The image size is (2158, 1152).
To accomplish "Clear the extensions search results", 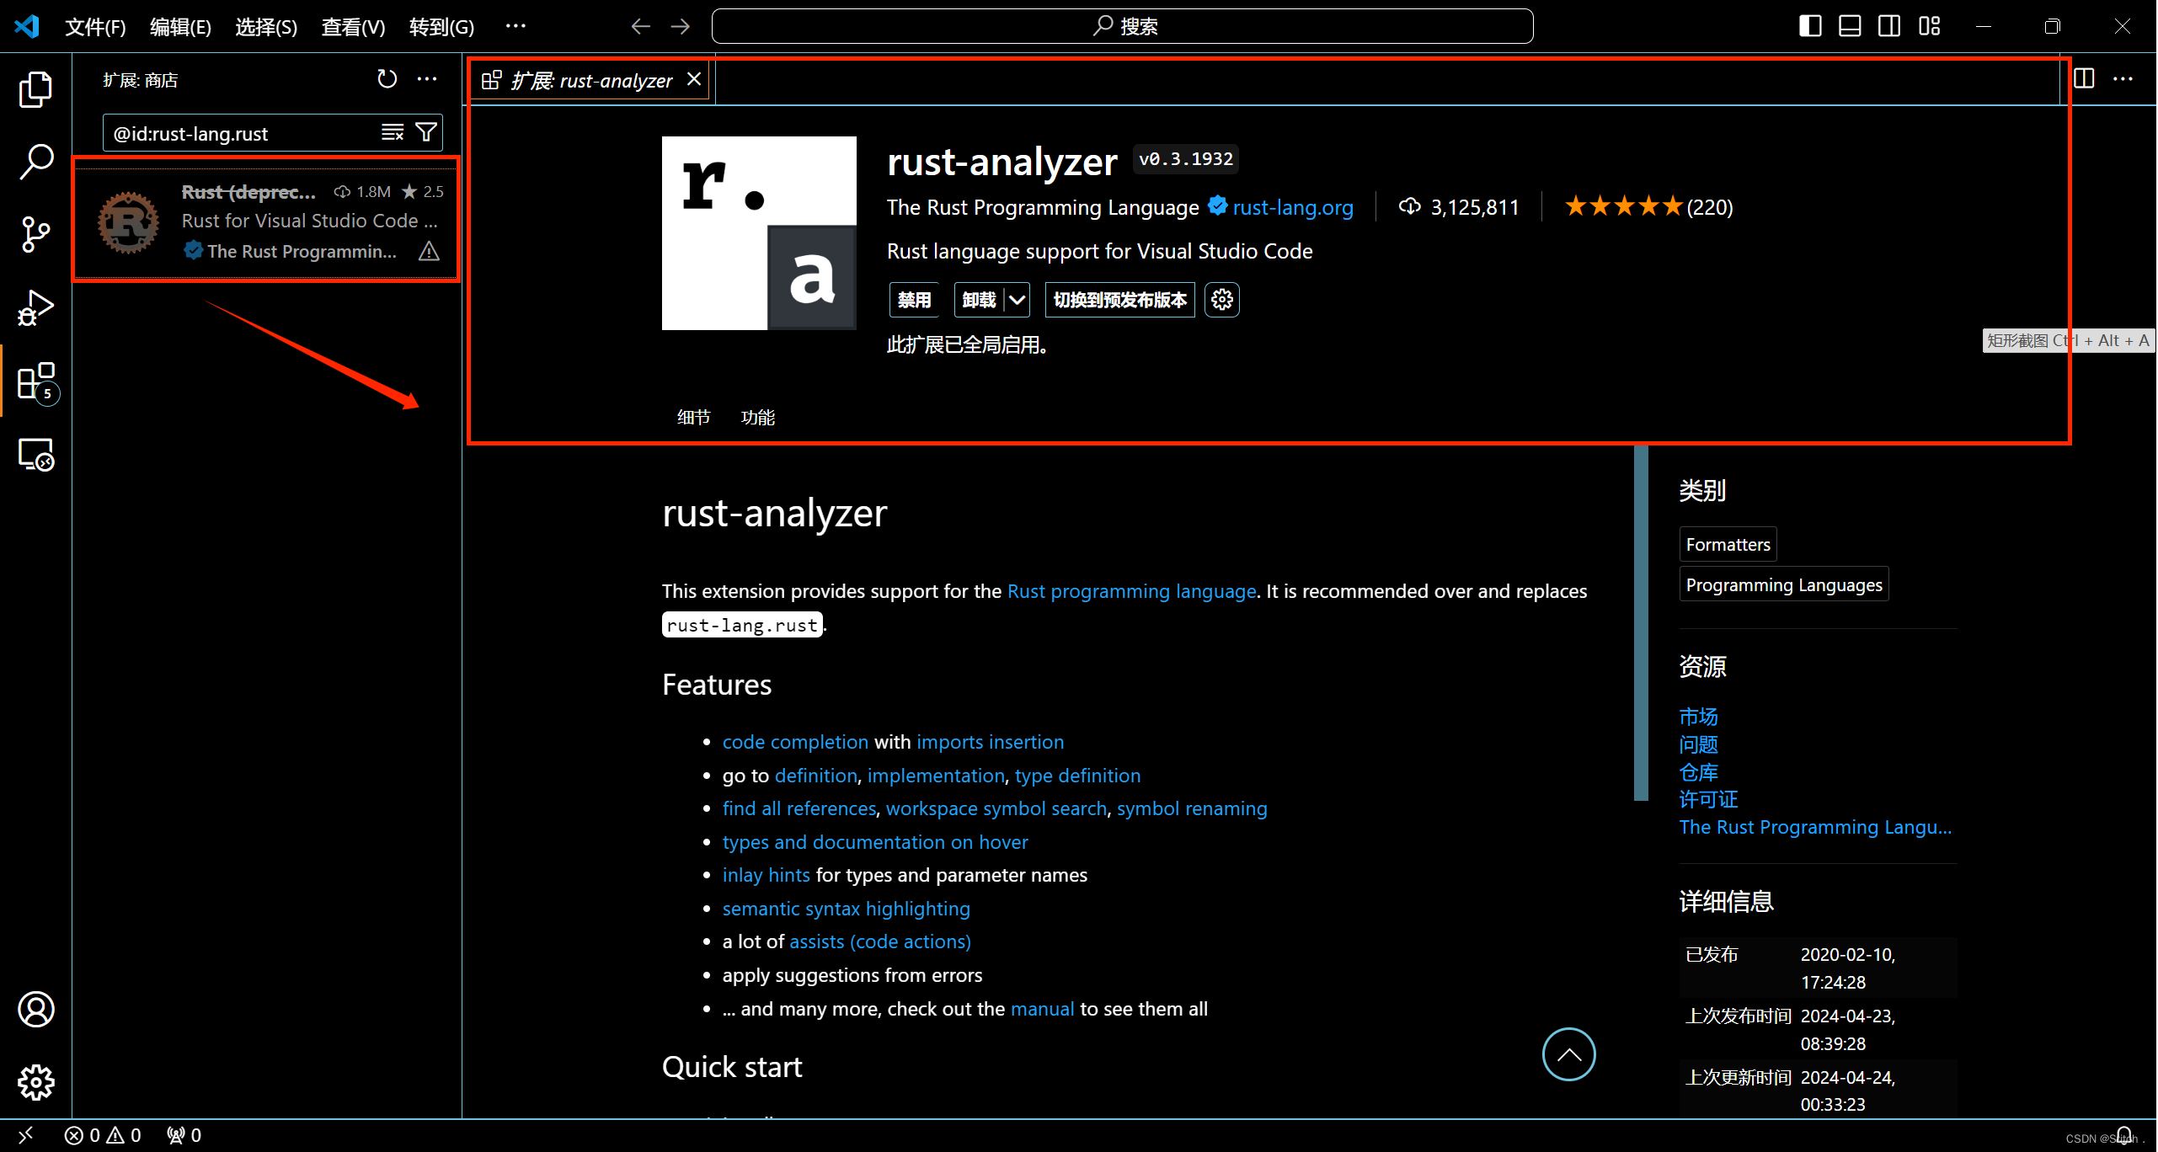I will point(393,133).
